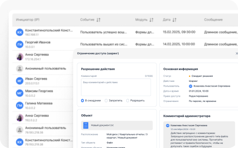
Task: Click the Инициатор (IP) column header
Action: point(28,20)
